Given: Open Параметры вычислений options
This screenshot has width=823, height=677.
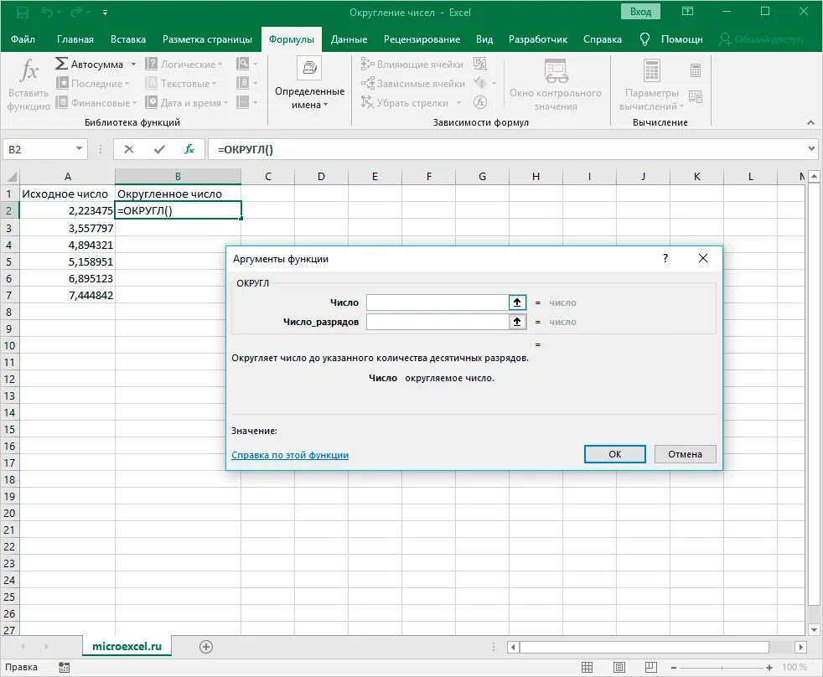Looking at the screenshot, I should [x=651, y=85].
